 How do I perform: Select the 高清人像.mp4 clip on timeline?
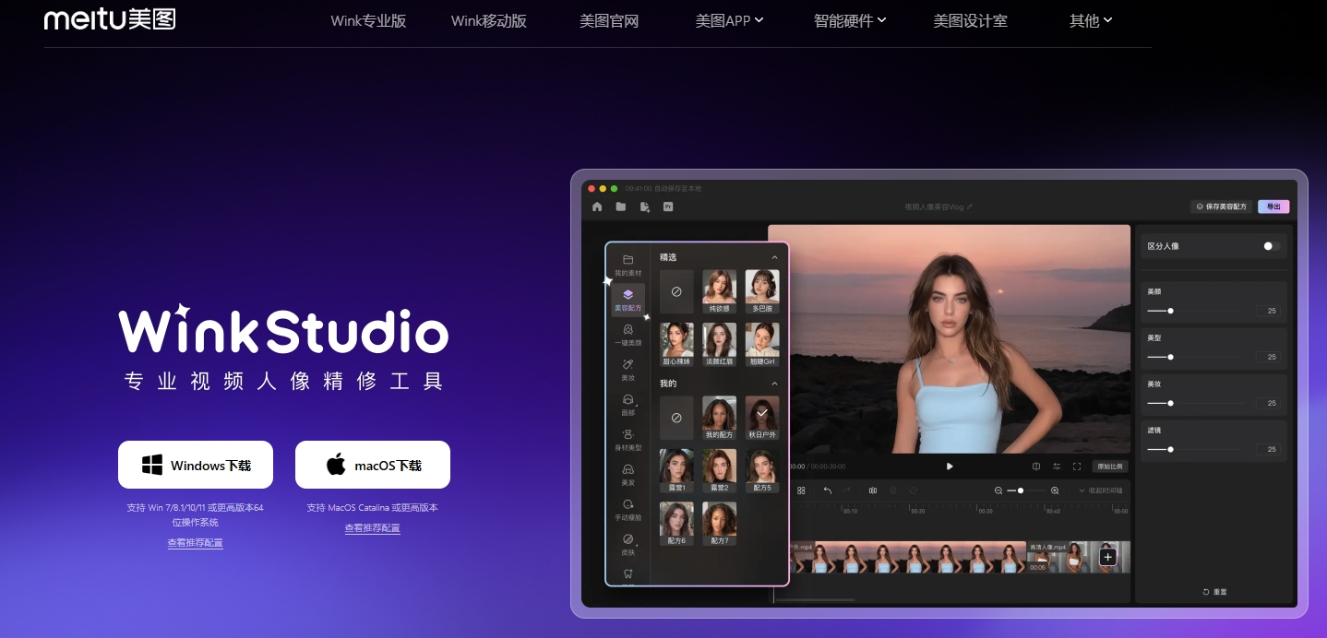1079,557
